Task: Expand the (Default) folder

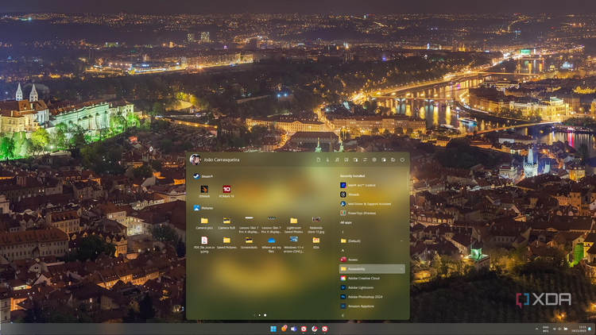Action: (x=372, y=241)
